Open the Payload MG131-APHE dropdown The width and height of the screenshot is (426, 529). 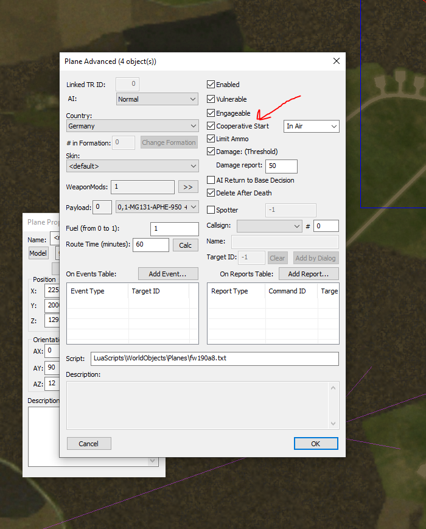(157, 207)
